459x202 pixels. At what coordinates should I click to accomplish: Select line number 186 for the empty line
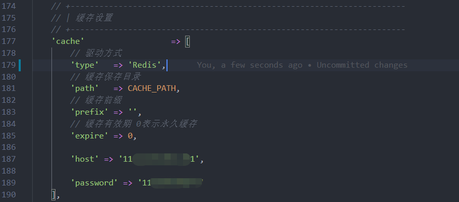coord(8,147)
